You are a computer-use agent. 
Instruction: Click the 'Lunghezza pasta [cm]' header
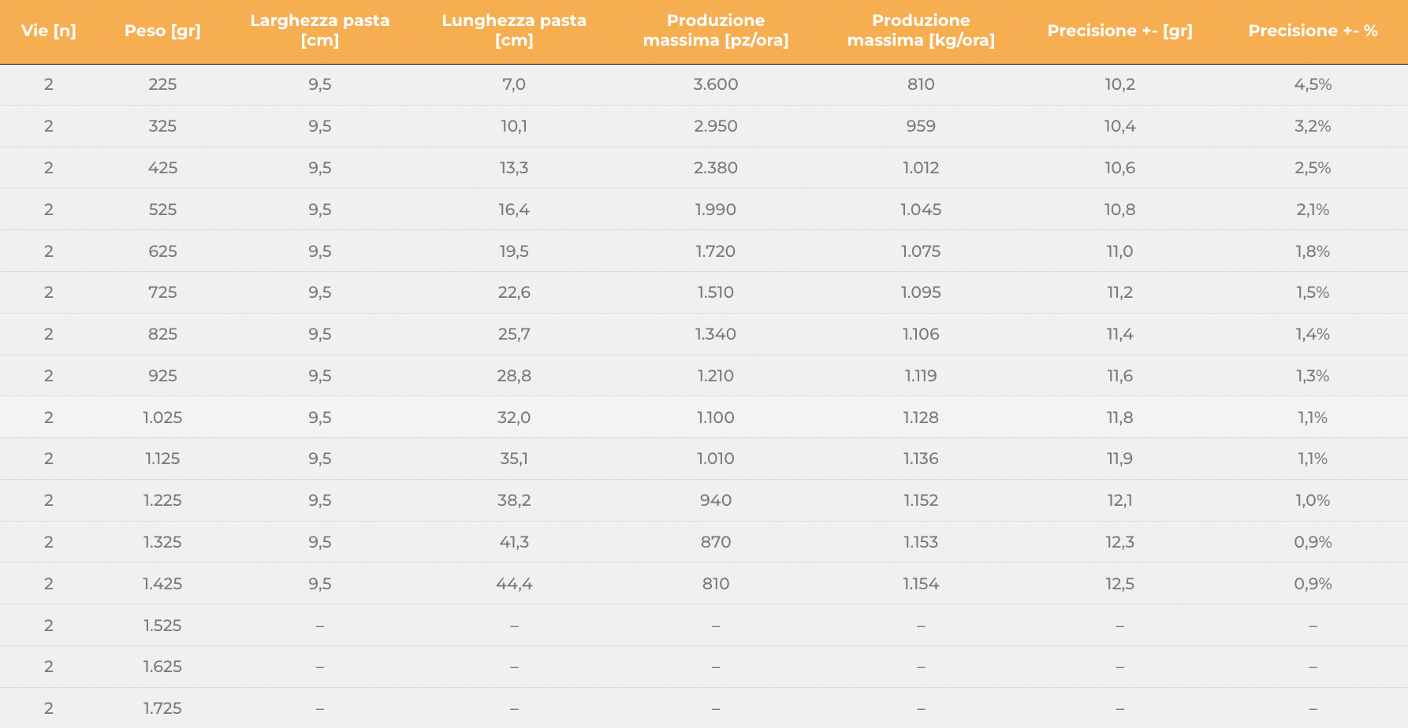click(x=514, y=31)
